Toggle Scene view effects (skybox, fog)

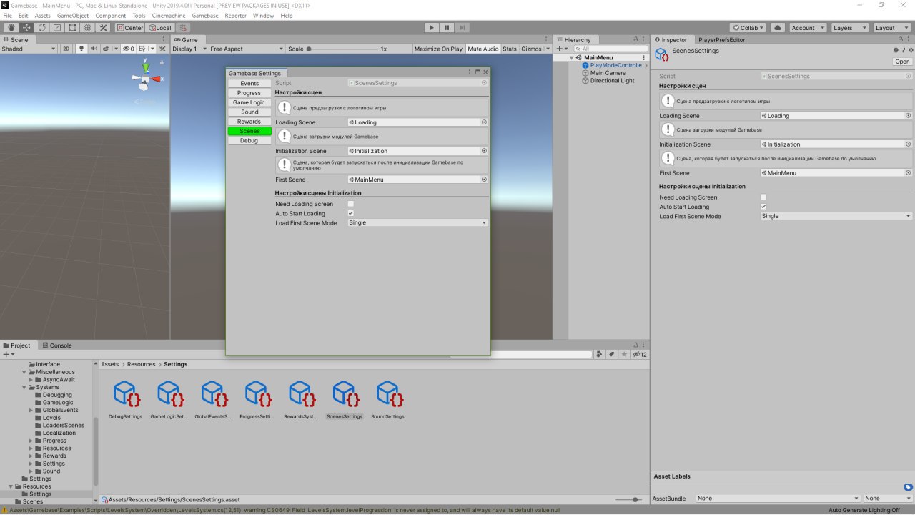coord(106,49)
